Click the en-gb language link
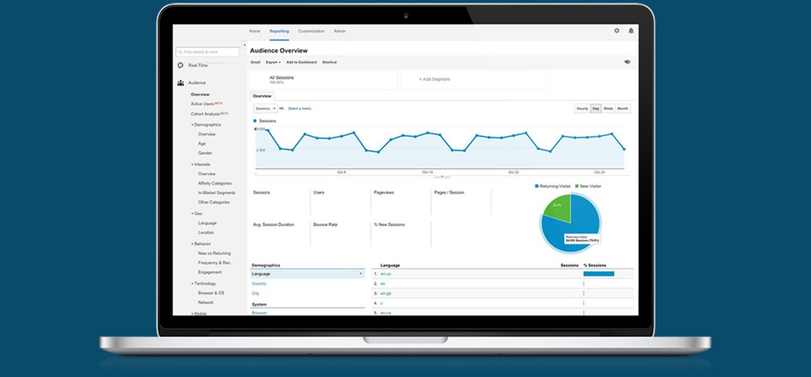This screenshot has height=377, width=811. coord(386,293)
